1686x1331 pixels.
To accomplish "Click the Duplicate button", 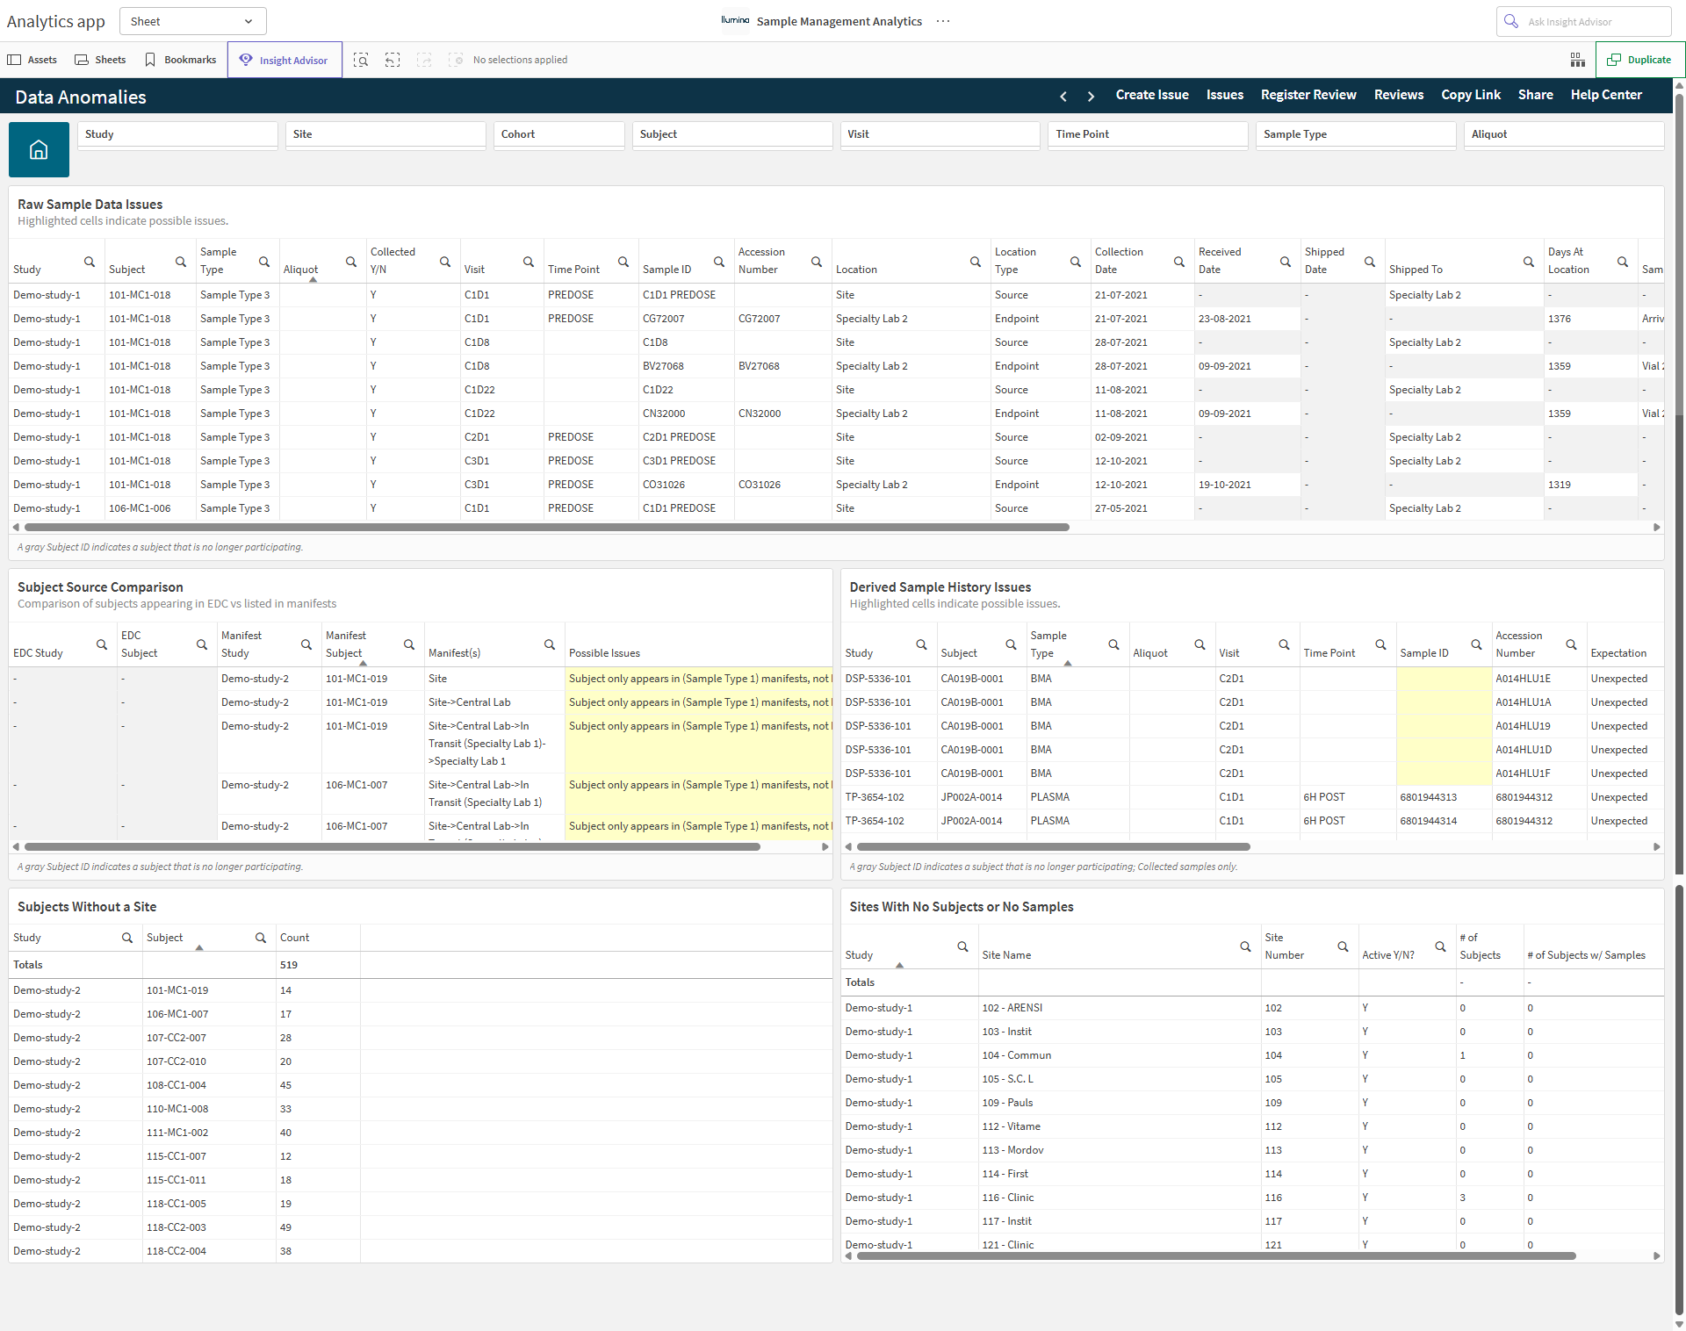I will coord(1639,60).
